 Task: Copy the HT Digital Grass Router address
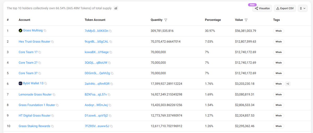click(x=53, y=116)
